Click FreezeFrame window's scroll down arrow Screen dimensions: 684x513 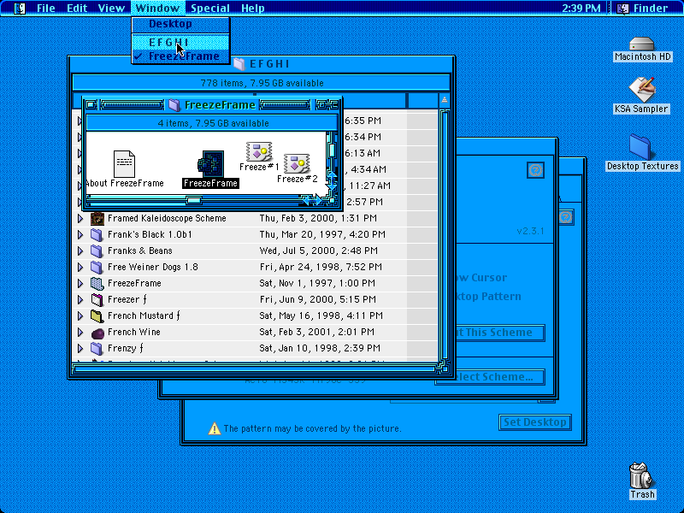[332, 186]
